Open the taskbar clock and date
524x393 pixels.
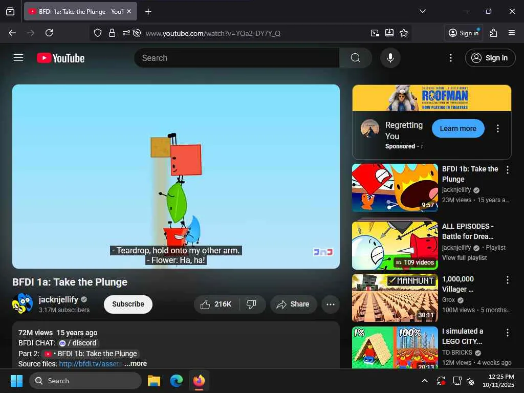point(498,381)
